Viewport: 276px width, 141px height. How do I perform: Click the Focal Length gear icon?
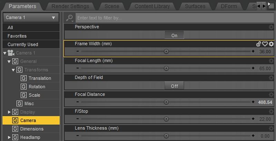coord(271,61)
